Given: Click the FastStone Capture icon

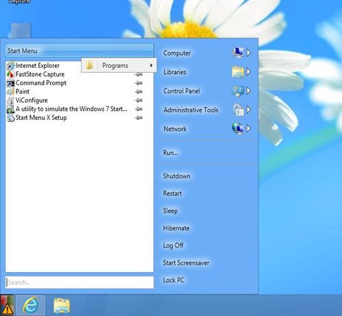Looking at the screenshot, I should pos(10,75).
